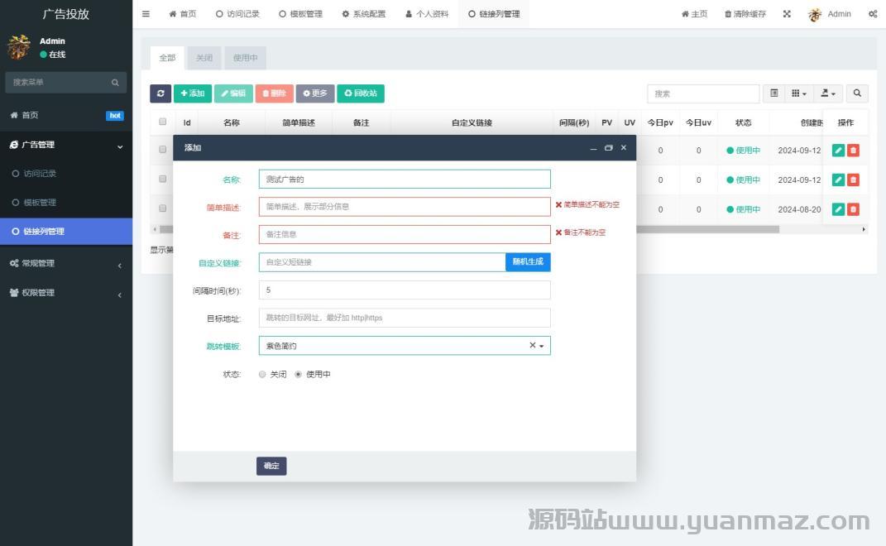Open the columns grid dropdown in toolbar

tap(798, 93)
